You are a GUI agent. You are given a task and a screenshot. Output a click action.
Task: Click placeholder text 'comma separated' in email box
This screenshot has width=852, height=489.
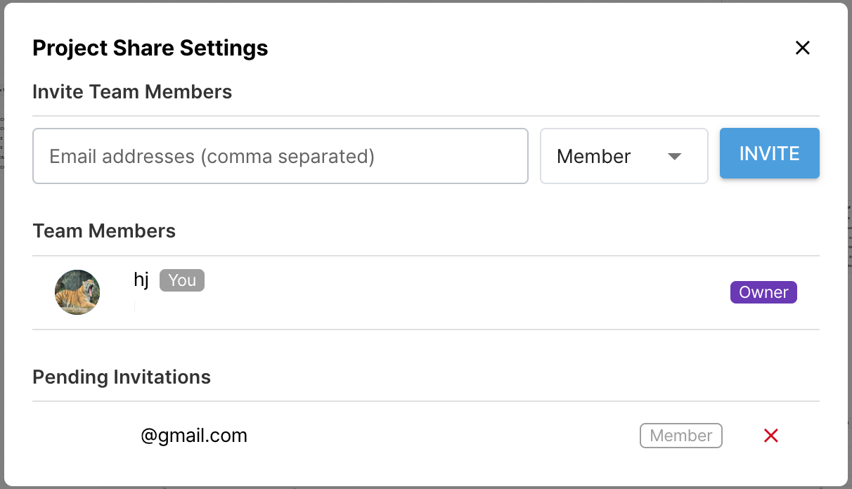288,156
